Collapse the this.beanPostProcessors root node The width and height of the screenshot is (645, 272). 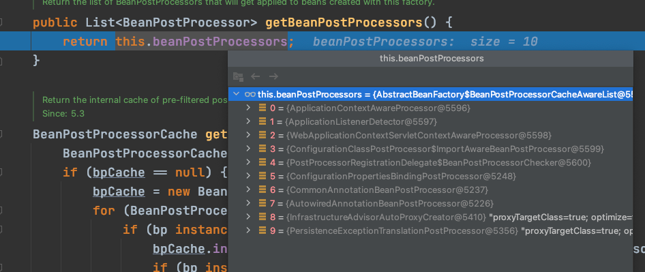236,94
